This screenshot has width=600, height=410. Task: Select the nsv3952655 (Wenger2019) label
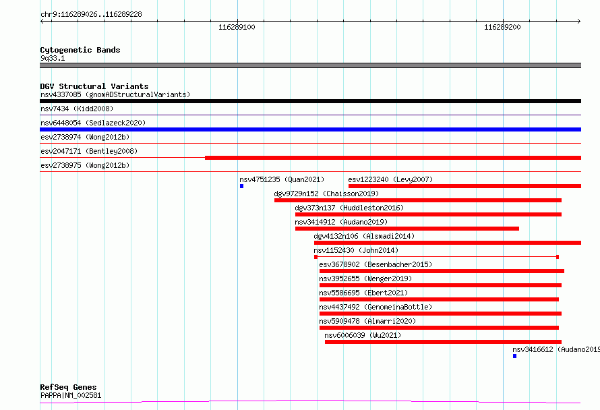tap(365, 279)
